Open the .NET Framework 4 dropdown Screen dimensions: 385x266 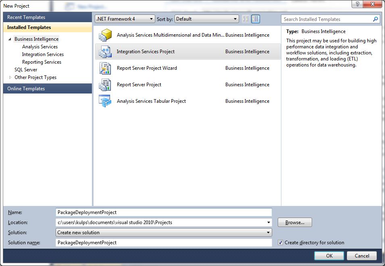point(125,19)
